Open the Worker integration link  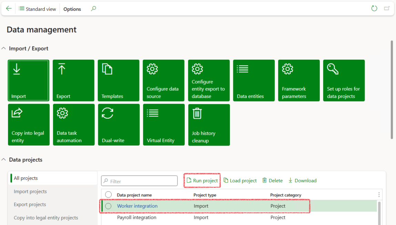[137, 206]
